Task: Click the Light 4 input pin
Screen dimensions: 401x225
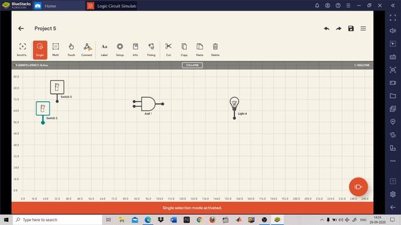Action: point(234,118)
